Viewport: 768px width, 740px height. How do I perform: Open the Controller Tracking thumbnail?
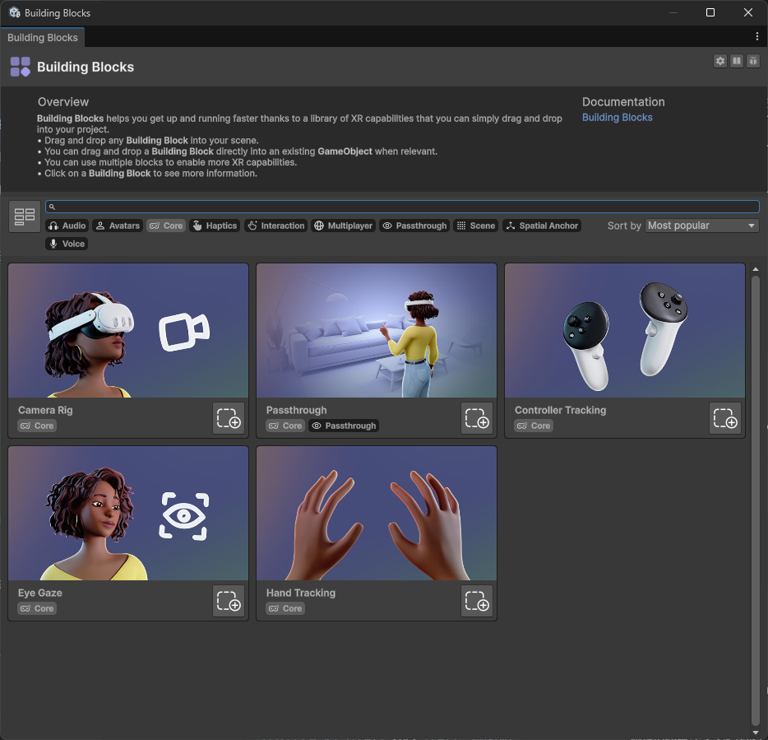tap(625, 331)
